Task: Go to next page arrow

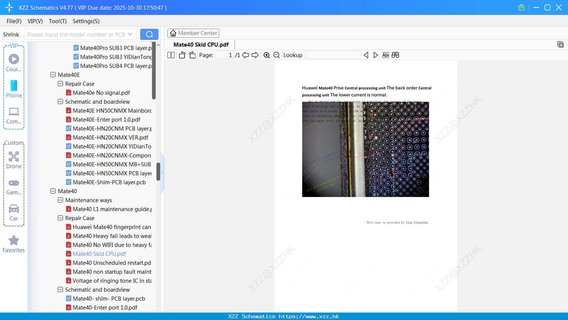Action: tap(255, 55)
